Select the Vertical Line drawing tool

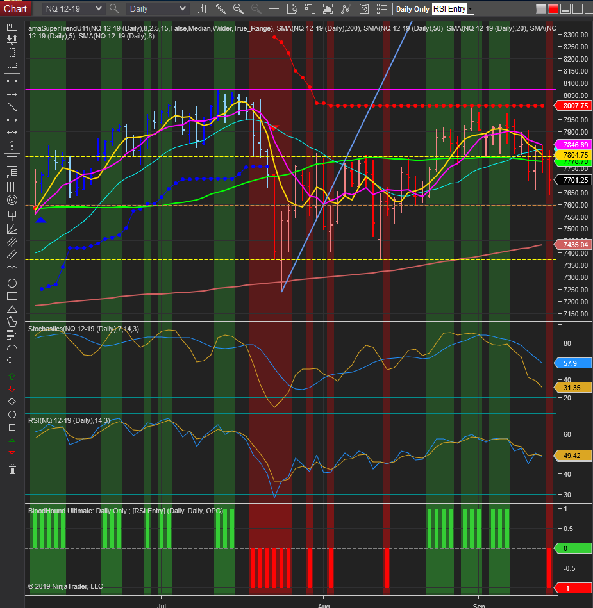pos(12,145)
